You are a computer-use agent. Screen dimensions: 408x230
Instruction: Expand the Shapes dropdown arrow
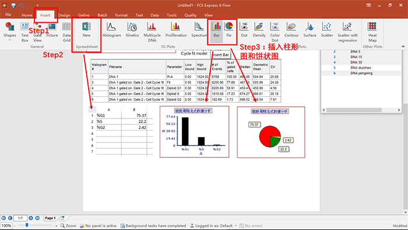(x=10, y=40)
